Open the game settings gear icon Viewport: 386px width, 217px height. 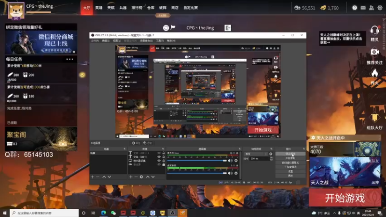point(380,8)
